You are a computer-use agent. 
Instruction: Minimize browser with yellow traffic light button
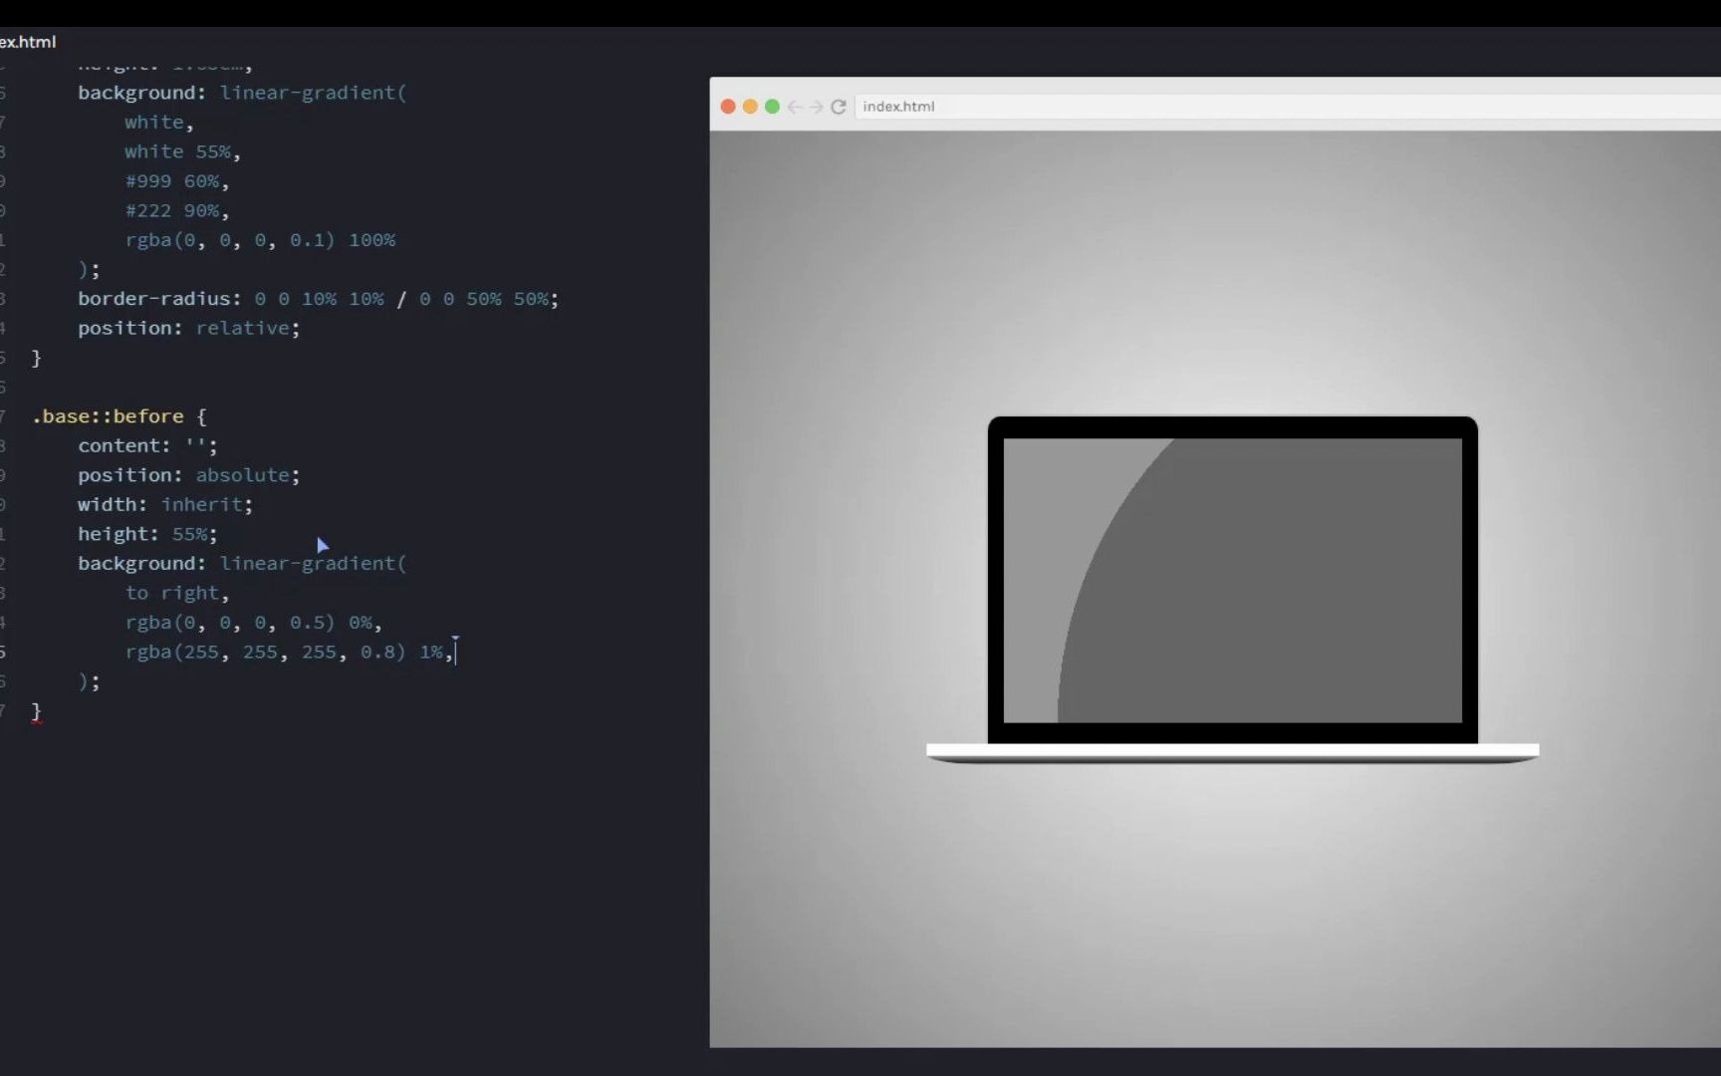750,107
